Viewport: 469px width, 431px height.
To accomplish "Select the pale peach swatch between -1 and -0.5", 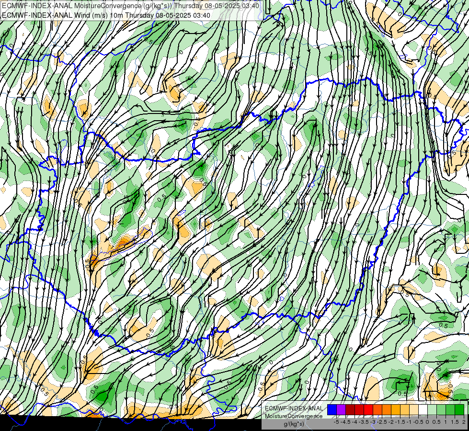I will 413,409.
